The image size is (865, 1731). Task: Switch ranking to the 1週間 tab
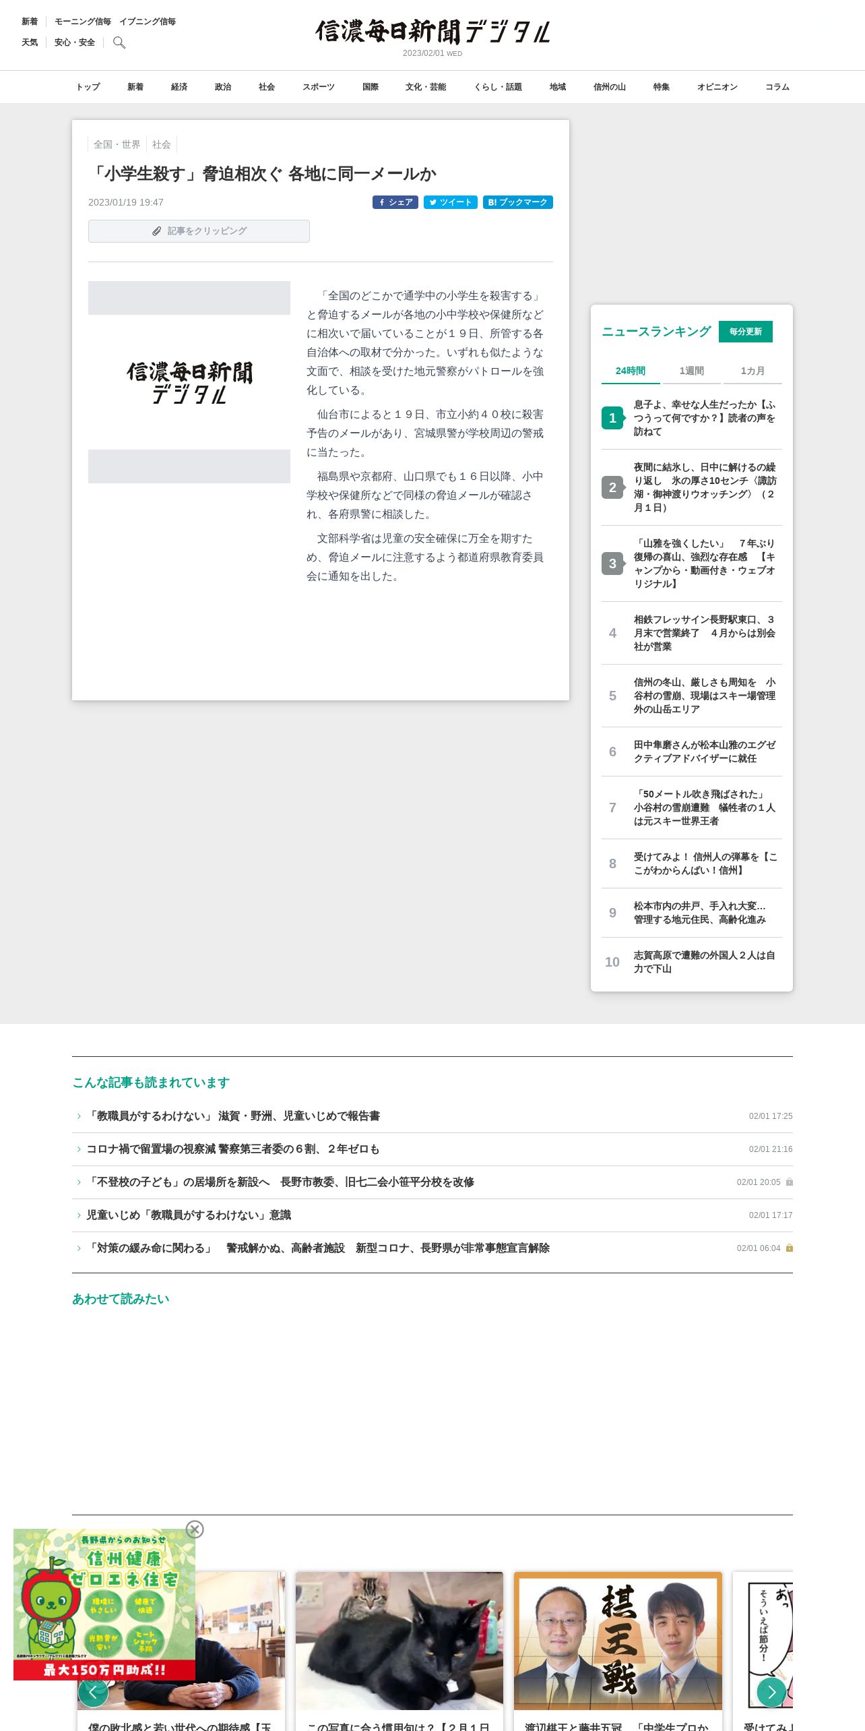pos(692,371)
